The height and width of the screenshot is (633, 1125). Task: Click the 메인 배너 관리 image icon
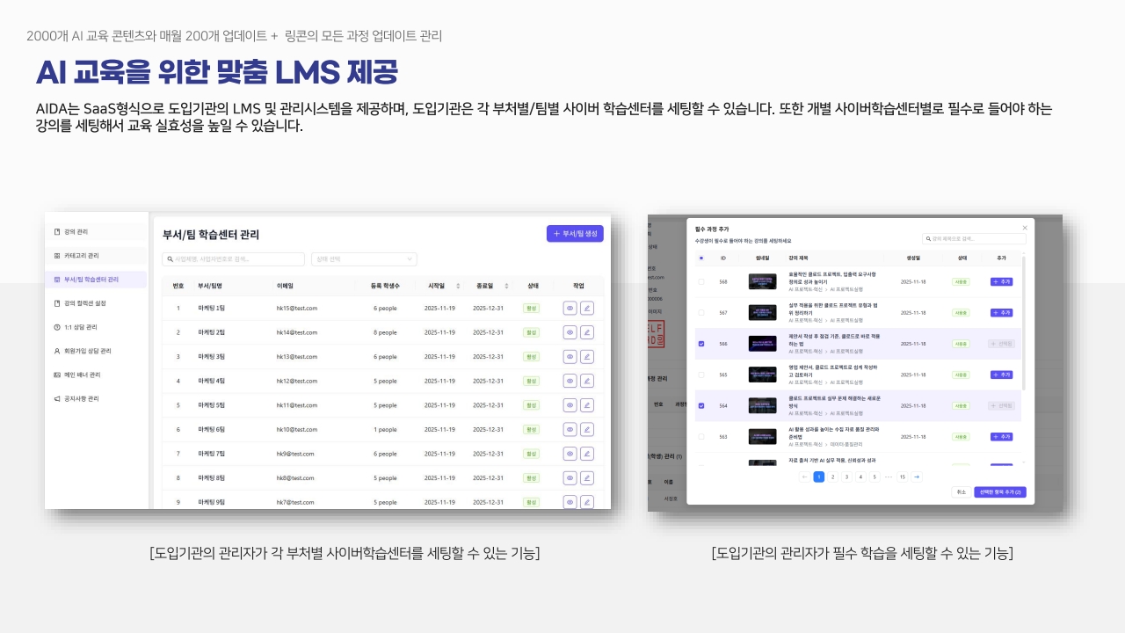[57, 375]
